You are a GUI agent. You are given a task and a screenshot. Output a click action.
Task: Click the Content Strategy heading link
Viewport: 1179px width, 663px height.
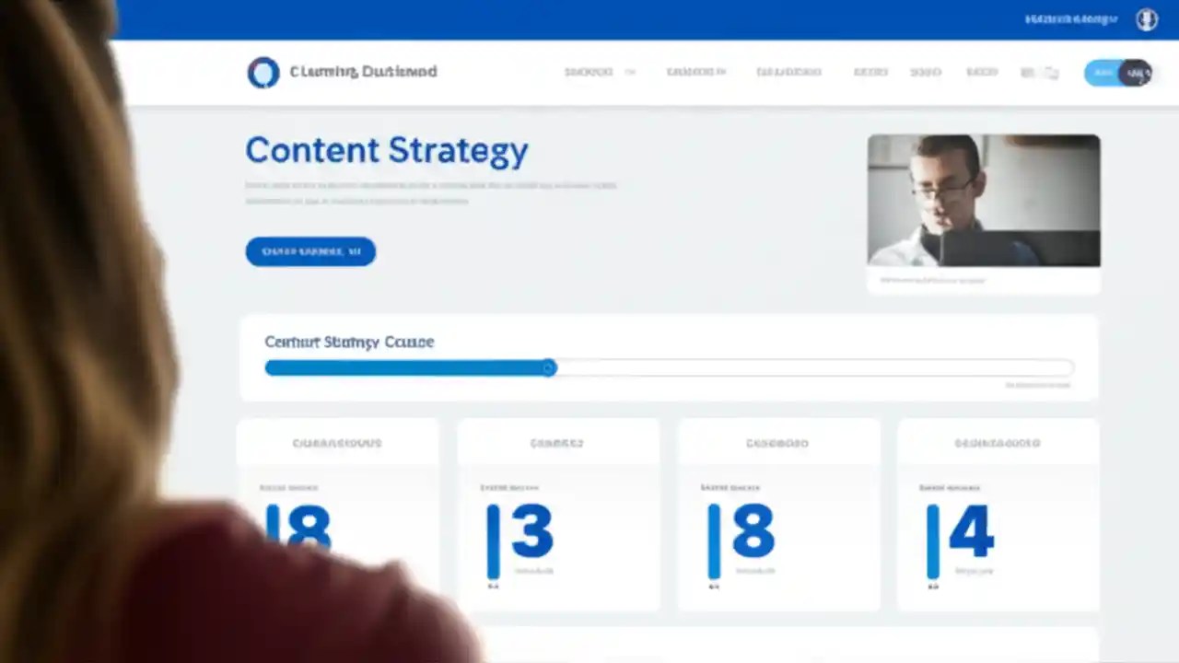[x=386, y=150]
